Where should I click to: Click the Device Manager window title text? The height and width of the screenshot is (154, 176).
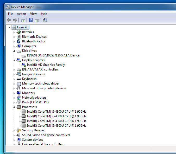click(x=22, y=7)
